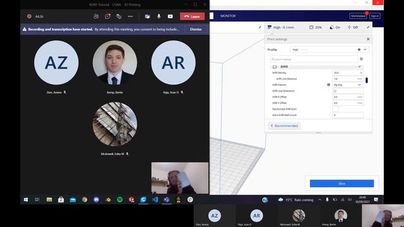Click the Slice button
Image resolution: width=404 pixels, height=227 pixels.
click(x=342, y=183)
